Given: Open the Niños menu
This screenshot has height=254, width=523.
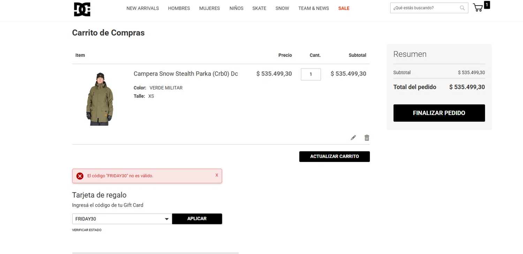Looking at the screenshot, I should (236, 8).
